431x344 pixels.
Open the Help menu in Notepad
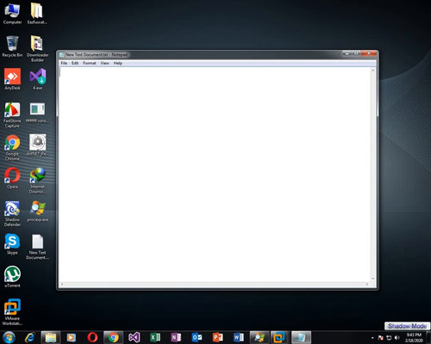click(118, 63)
